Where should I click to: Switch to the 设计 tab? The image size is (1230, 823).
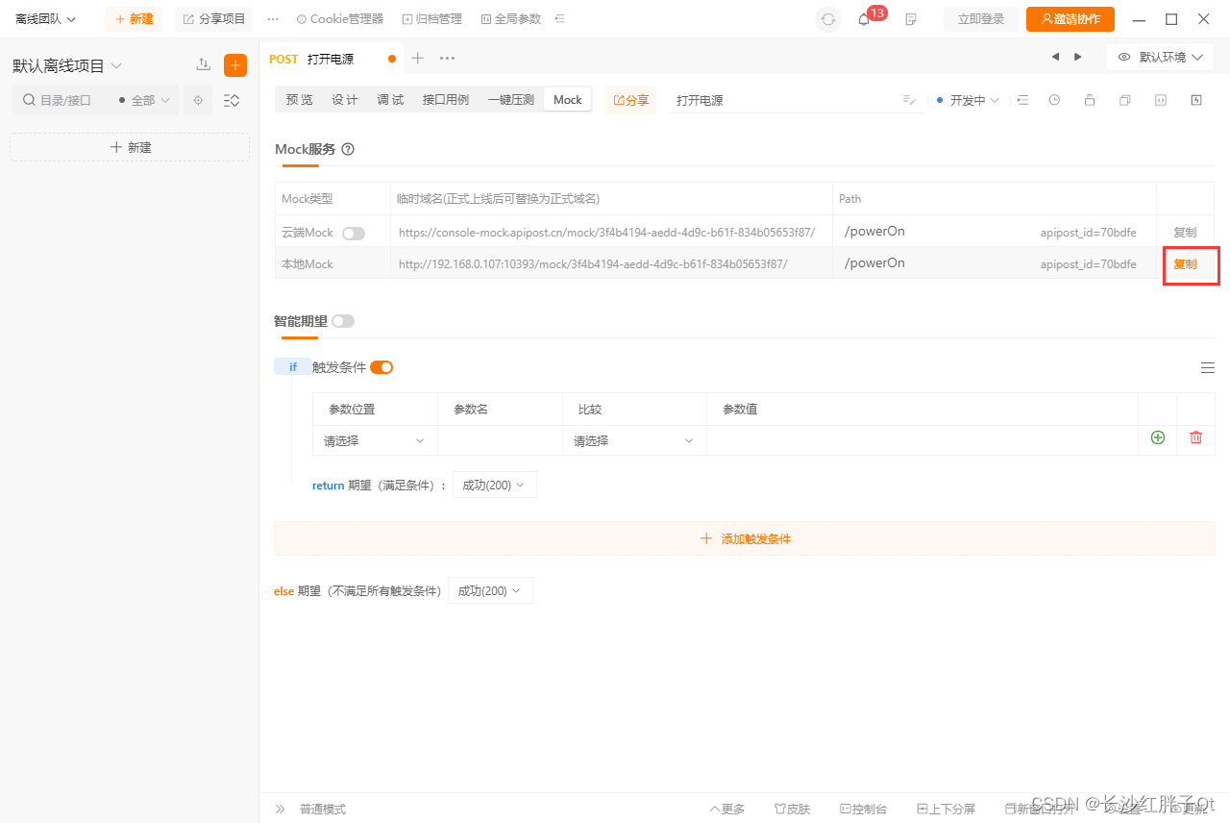coord(345,100)
